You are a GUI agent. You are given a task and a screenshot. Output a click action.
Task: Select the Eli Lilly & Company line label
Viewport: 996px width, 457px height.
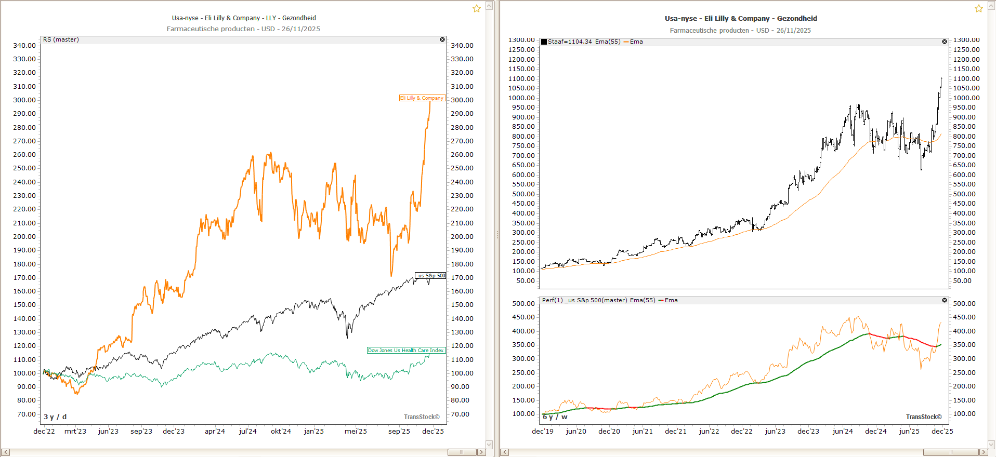422,98
